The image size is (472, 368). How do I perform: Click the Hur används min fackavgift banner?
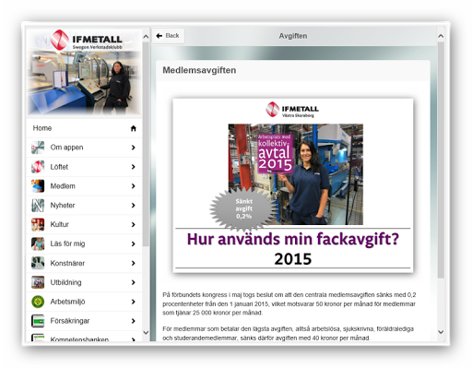293,185
